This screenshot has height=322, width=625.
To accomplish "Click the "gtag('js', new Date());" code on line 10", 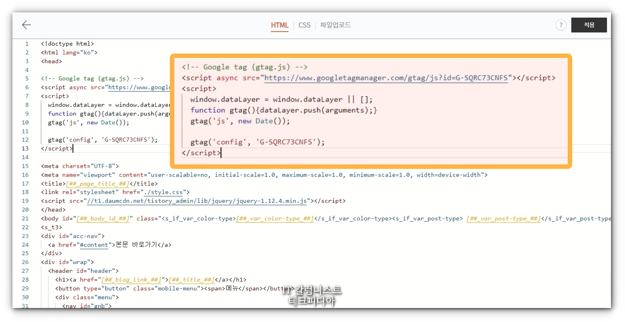I will (x=89, y=122).
